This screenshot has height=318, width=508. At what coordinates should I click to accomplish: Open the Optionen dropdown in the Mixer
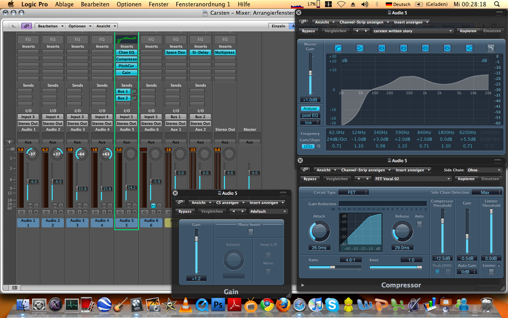(79, 26)
